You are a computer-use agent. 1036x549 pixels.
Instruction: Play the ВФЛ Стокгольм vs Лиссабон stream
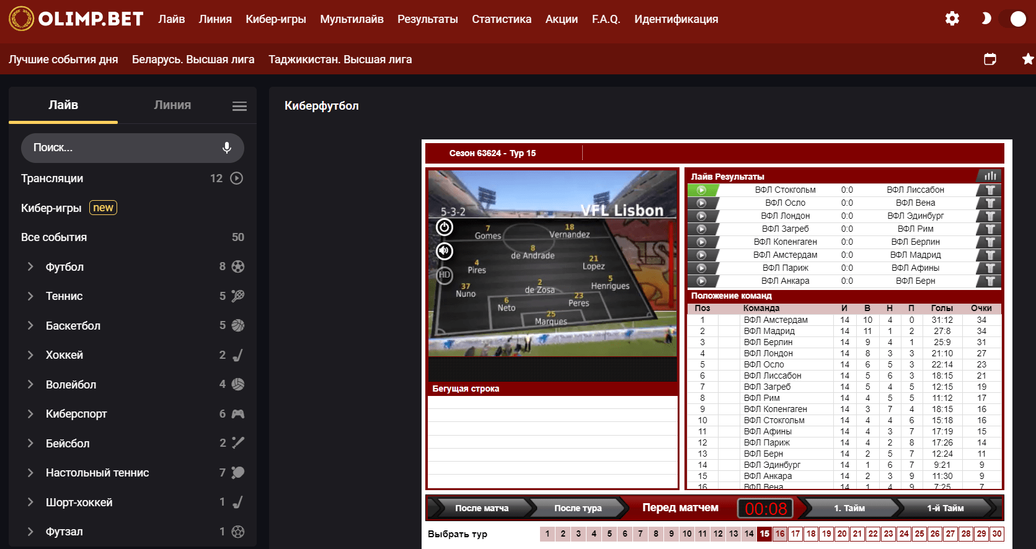pos(702,190)
